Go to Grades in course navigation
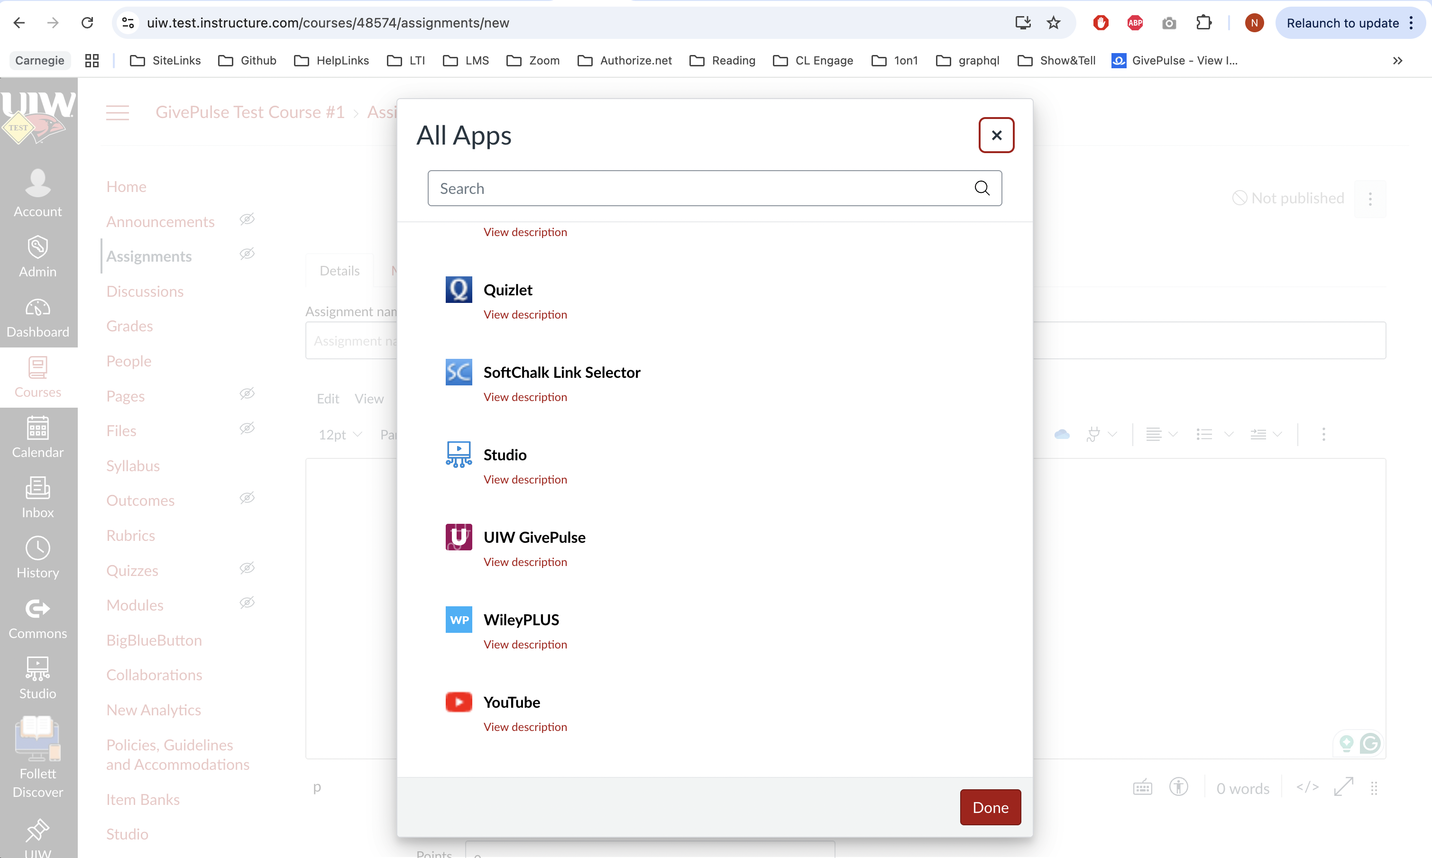Viewport: 1432px width, 858px height. click(x=129, y=326)
